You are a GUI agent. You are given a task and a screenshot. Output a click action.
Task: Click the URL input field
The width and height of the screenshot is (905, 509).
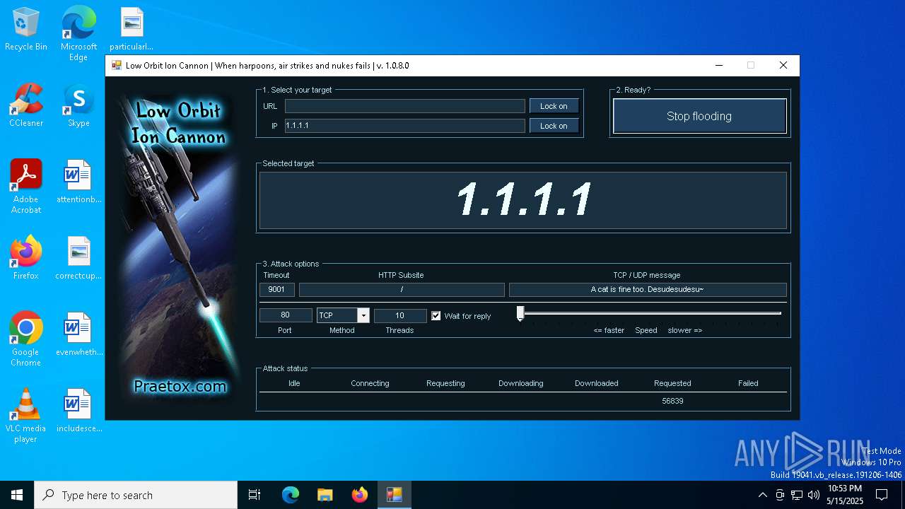click(405, 106)
